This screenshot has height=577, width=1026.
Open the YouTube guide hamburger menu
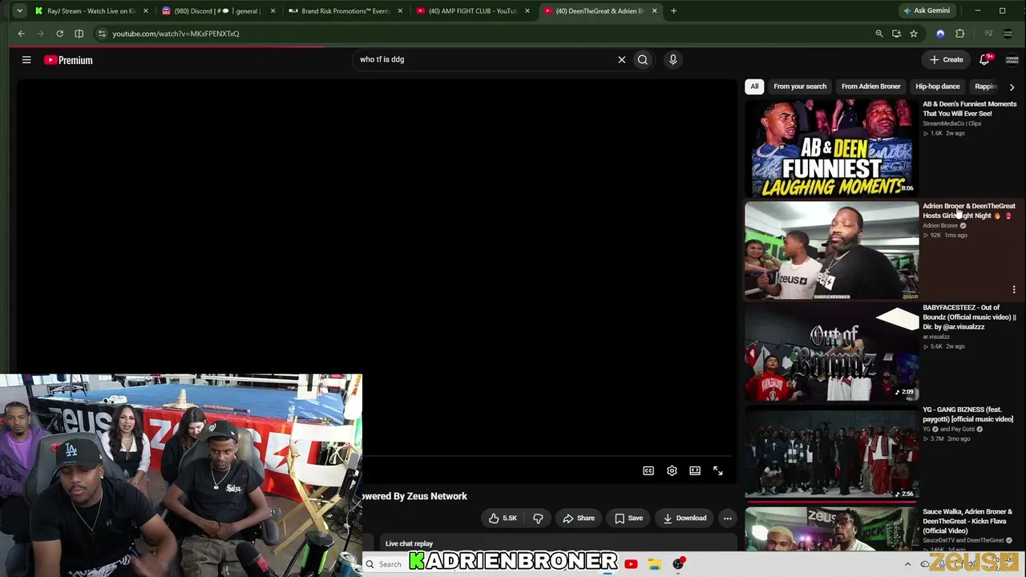26,60
